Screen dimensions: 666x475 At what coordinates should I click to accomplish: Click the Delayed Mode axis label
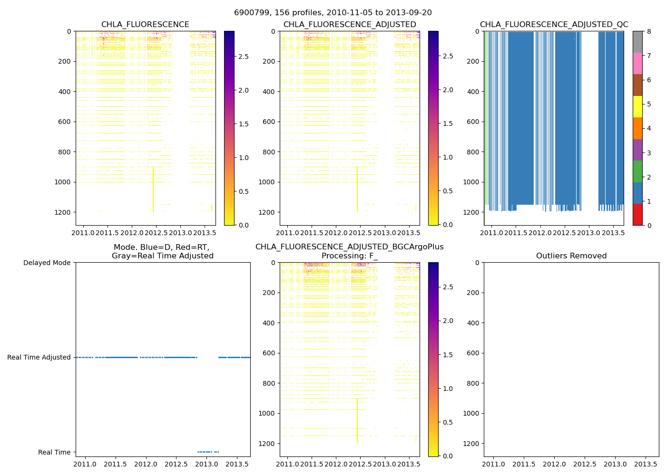coord(47,263)
